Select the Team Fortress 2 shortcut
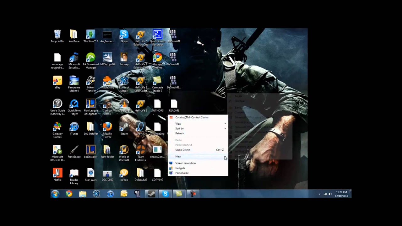This screenshot has height=226, width=402. (141, 153)
